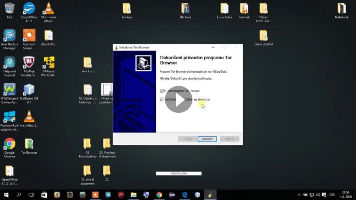Open Task View in the taskbar
The width and height of the screenshot is (356, 200).
(31, 194)
